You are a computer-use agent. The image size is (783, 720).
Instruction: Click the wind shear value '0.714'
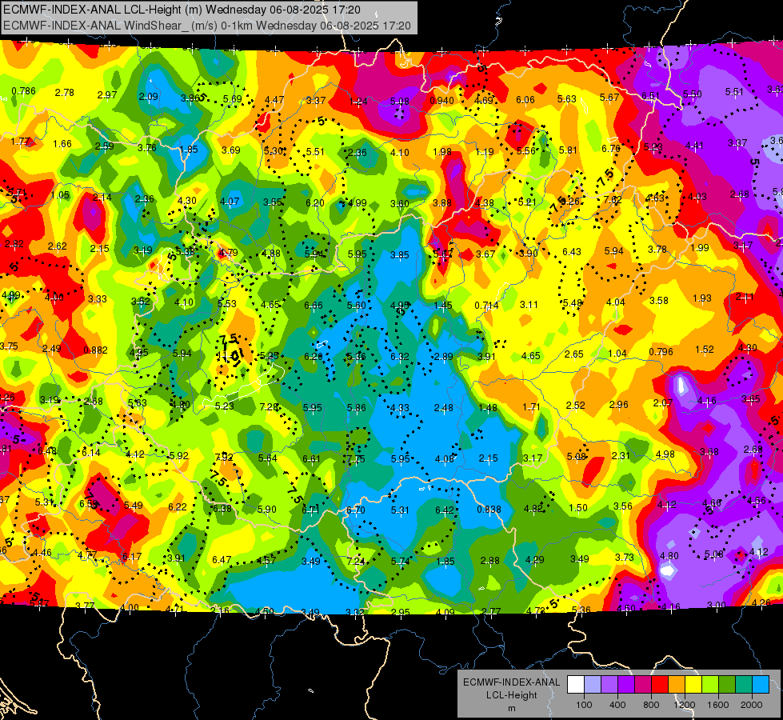(x=486, y=306)
